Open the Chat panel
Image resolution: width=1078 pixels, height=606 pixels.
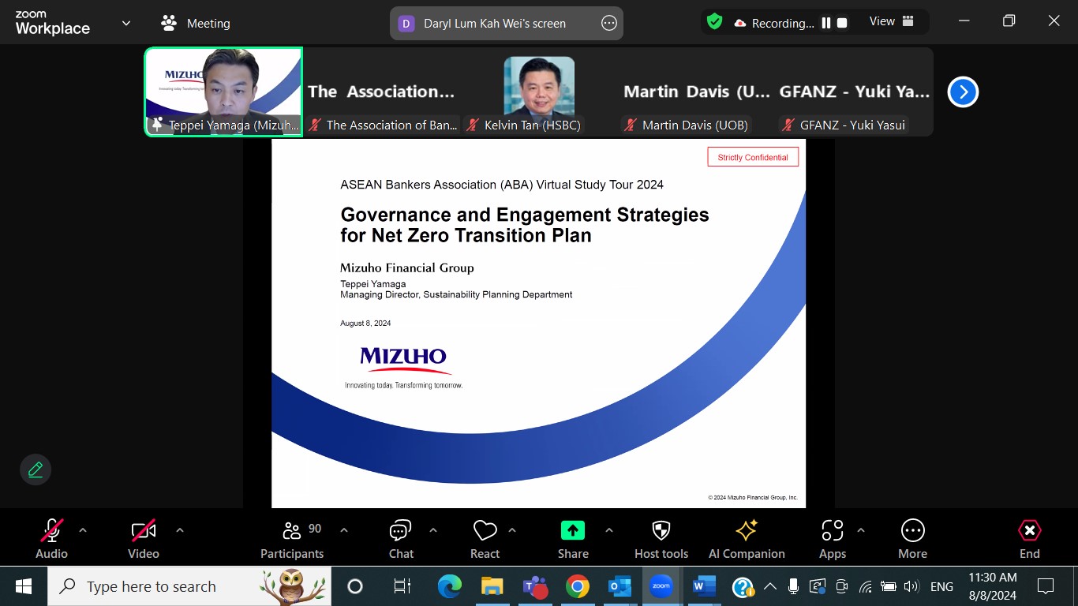click(401, 538)
